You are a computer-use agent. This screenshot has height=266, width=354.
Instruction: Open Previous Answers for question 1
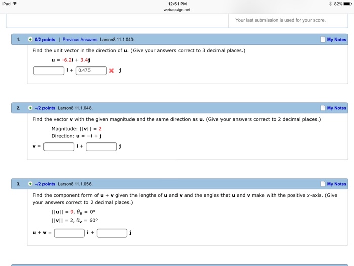(80, 40)
